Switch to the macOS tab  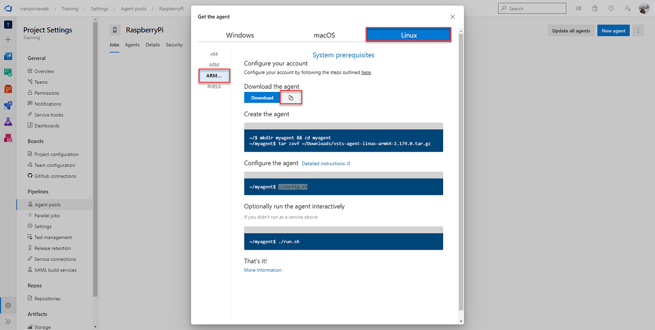point(324,35)
